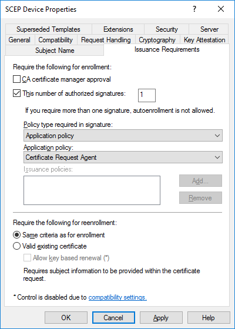This screenshot has height=329, width=235.
Task: Close the SCEP Device Properties dialog
Action: coord(221,9)
